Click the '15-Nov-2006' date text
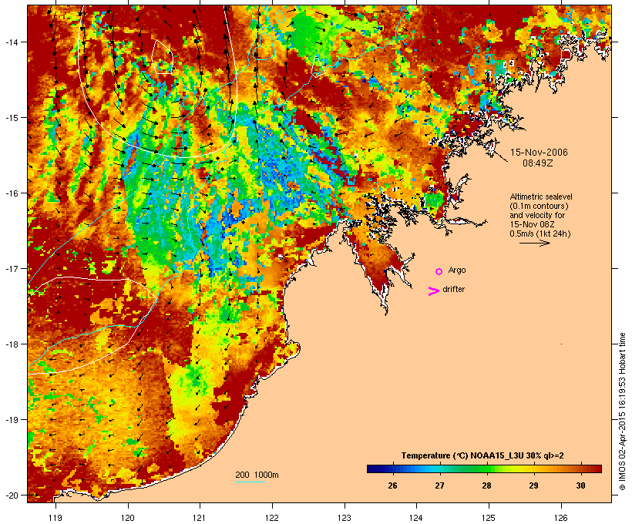The image size is (632, 524). pyautogui.click(x=539, y=153)
